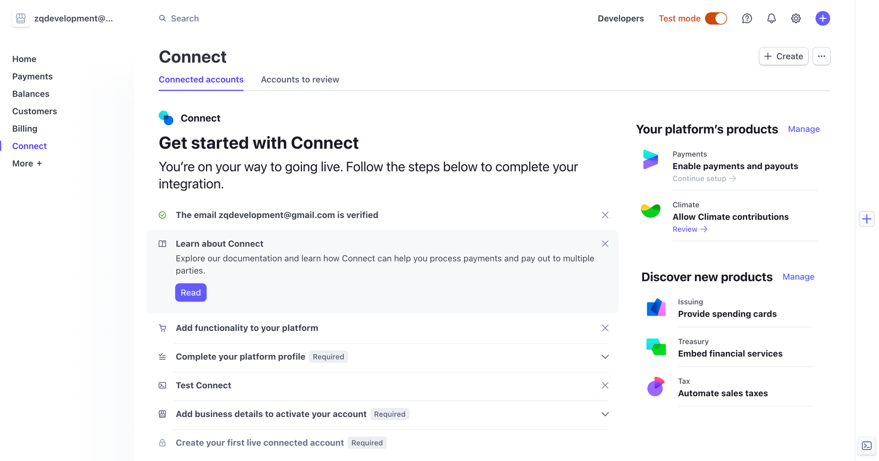Turn off the Test mode toggle

coord(716,18)
